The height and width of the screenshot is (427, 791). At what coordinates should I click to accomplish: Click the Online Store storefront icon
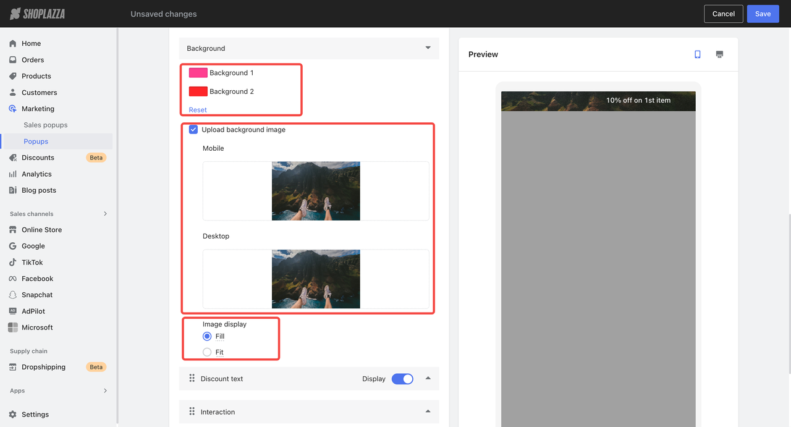[13, 230]
